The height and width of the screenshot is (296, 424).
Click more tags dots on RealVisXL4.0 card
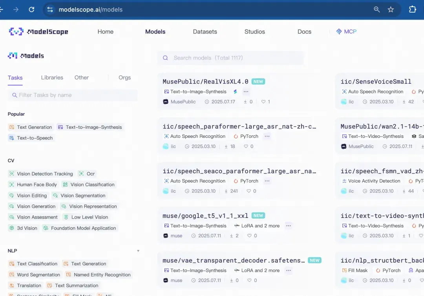(x=246, y=91)
